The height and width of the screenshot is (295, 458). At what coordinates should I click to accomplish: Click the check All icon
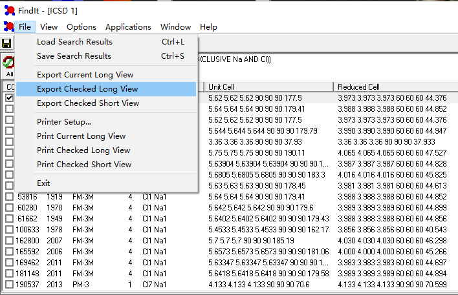tap(9, 66)
